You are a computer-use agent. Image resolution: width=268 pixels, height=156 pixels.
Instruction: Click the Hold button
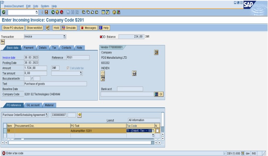coord(56,28)
